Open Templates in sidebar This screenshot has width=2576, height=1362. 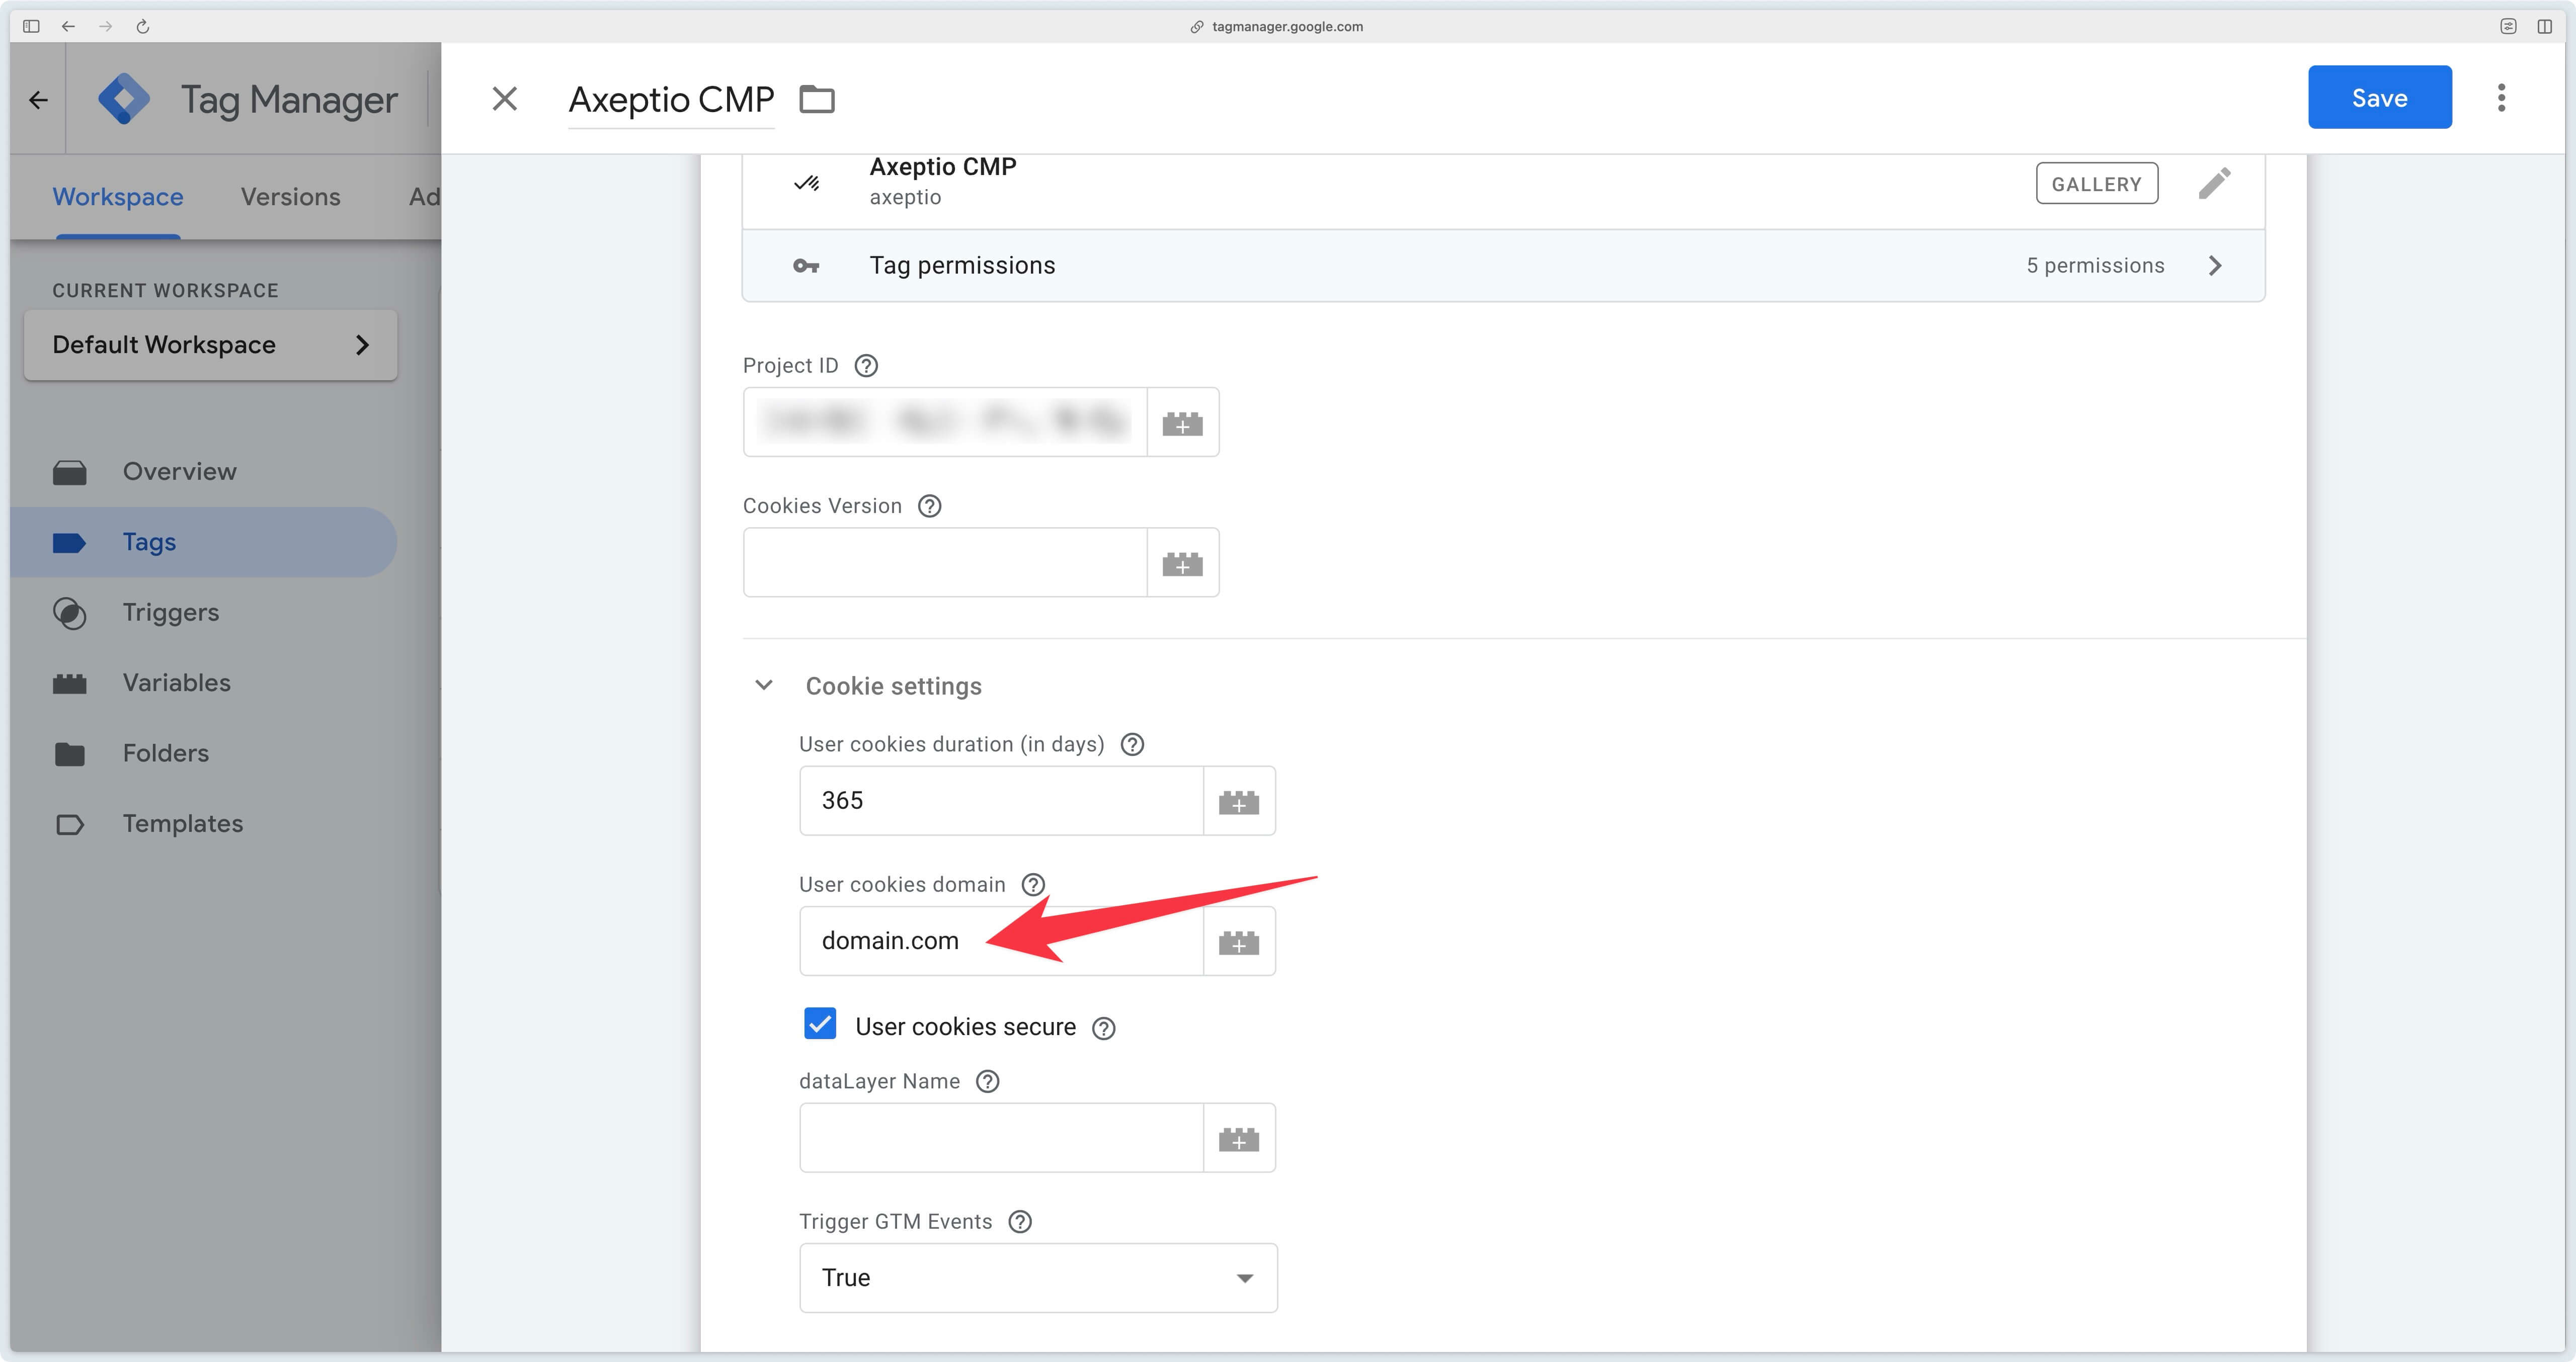(205, 823)
